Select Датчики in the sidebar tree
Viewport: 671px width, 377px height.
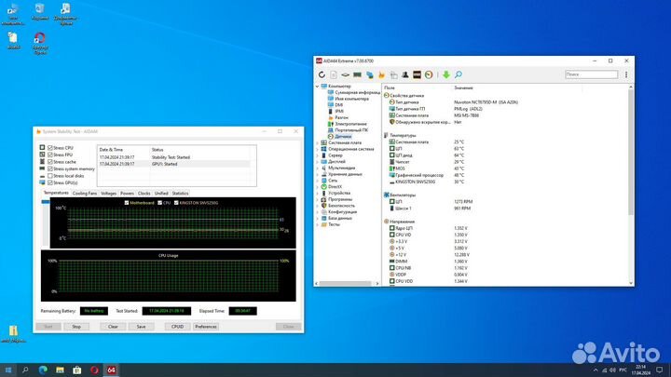click(343, 136)
